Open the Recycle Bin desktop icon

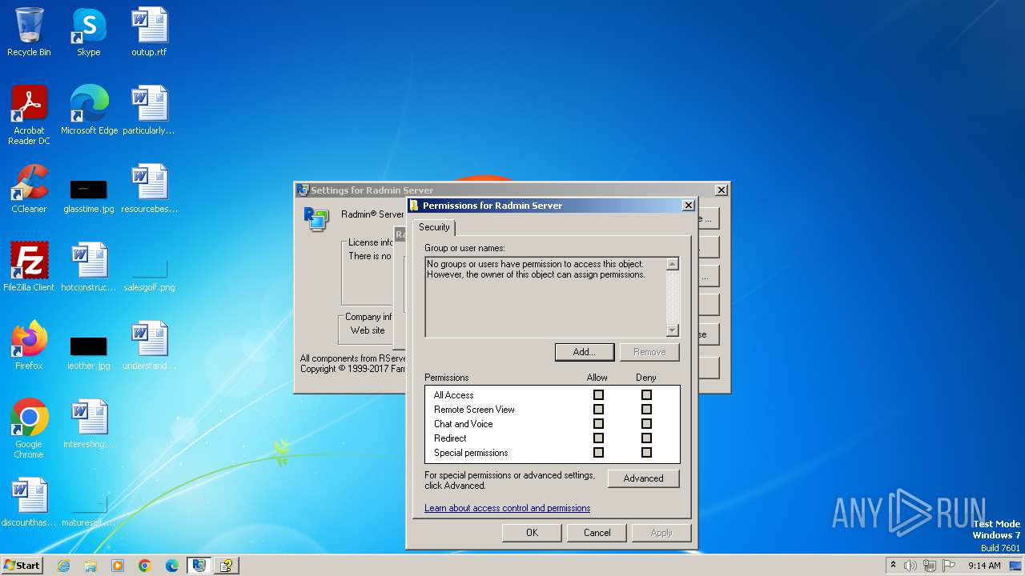29,32
